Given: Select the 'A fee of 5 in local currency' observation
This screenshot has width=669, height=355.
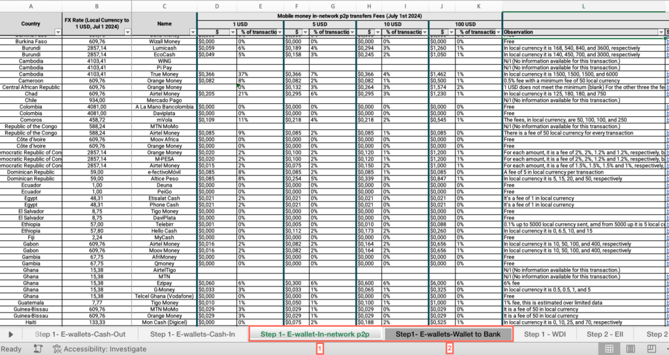Looking at the screenshot, I should pos(583,172).
